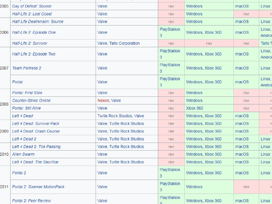Click the Нет macOS cell in Portal: First Slice row

click(246, 93)
